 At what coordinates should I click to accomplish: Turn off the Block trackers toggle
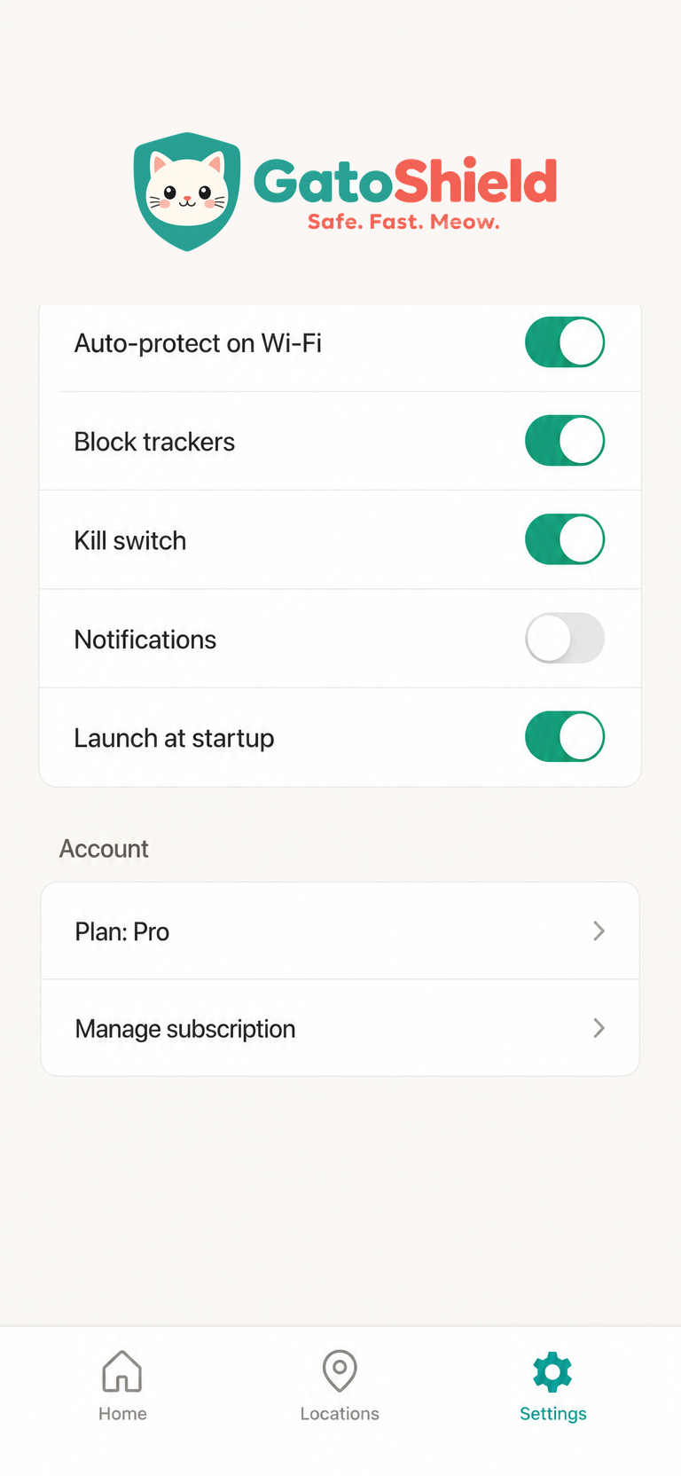565,441
